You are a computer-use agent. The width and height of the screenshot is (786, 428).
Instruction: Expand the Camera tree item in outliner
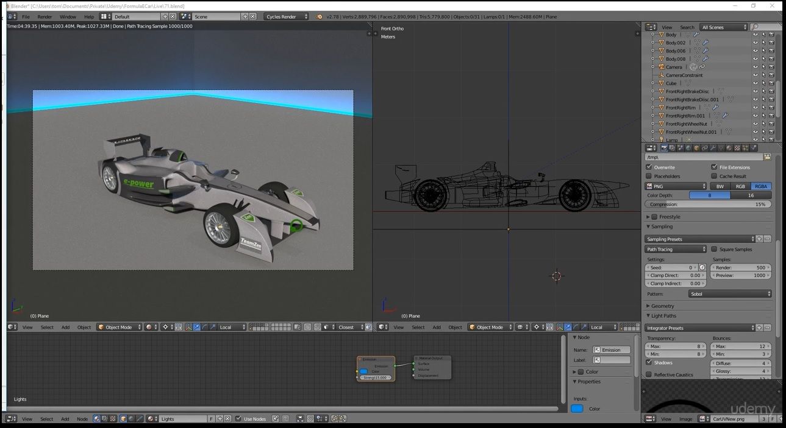[x=652, y=67]
